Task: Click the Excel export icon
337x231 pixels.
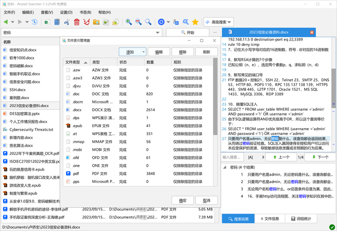Action: click(x=47, y=22)
